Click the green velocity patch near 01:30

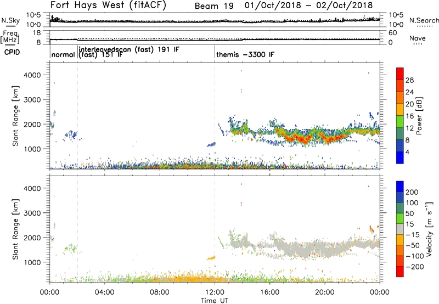tap(70, 248)
